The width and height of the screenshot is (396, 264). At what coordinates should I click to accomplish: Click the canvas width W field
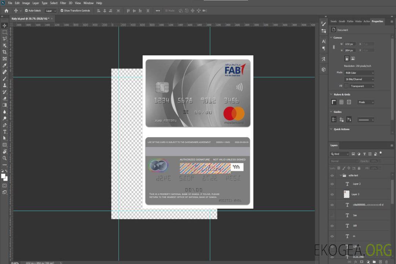point(350,44)
